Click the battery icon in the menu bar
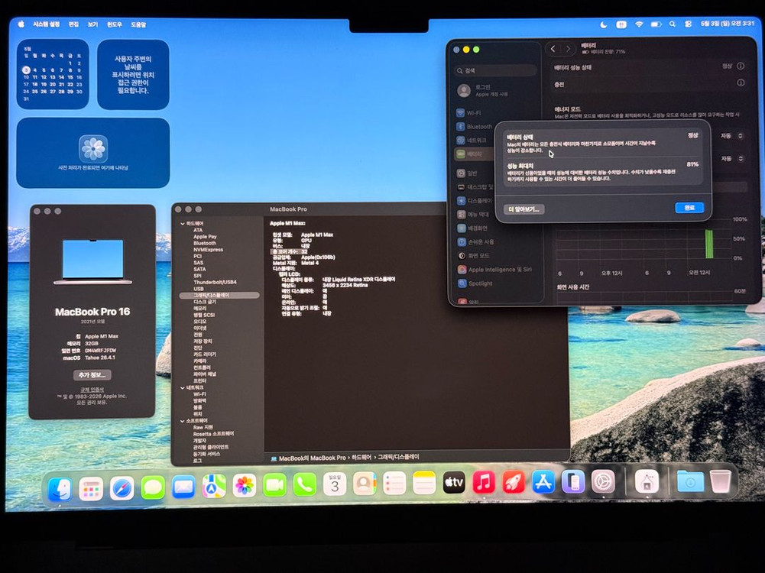The width and height of the screenshot is (765, 573). pos(656,24)
